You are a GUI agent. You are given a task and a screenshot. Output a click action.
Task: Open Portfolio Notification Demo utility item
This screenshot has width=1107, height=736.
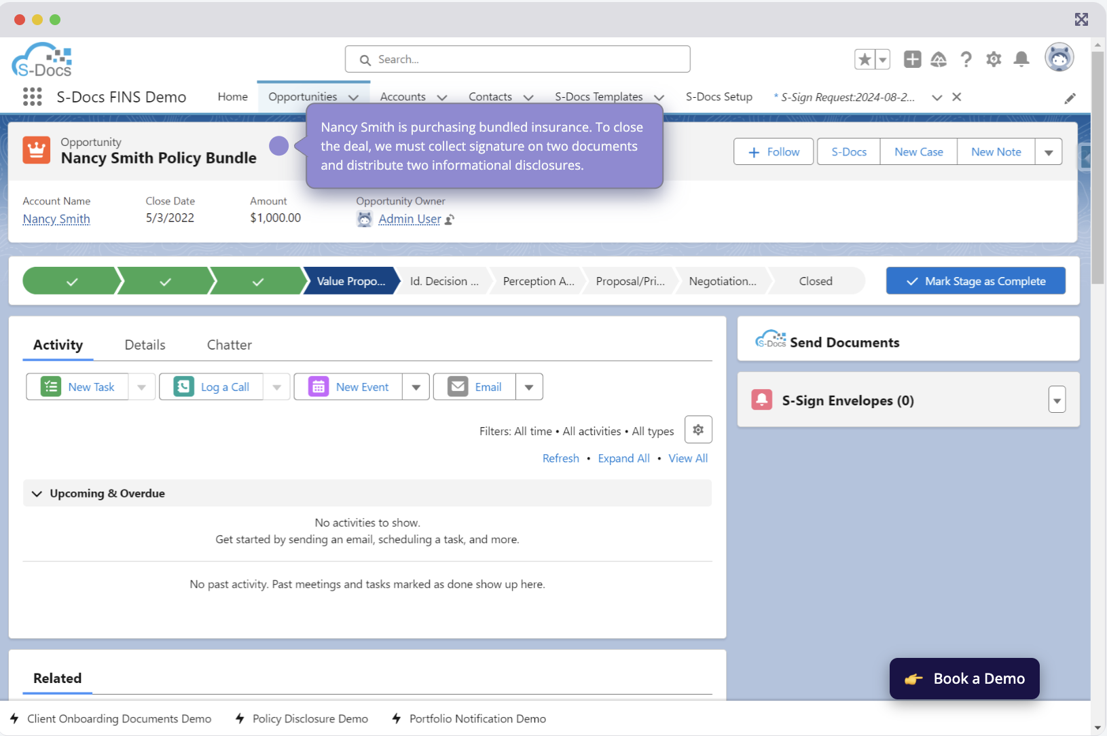[x=469, y=718]
